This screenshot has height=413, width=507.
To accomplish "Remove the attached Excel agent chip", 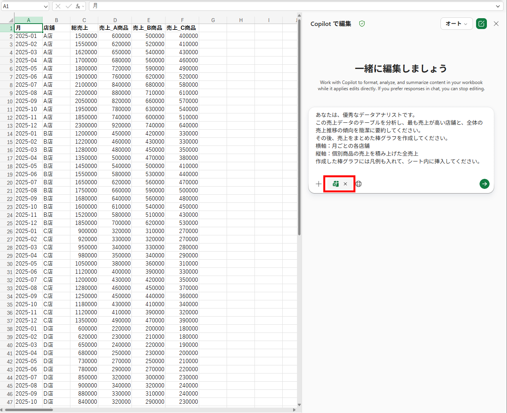I will point(345,184).
